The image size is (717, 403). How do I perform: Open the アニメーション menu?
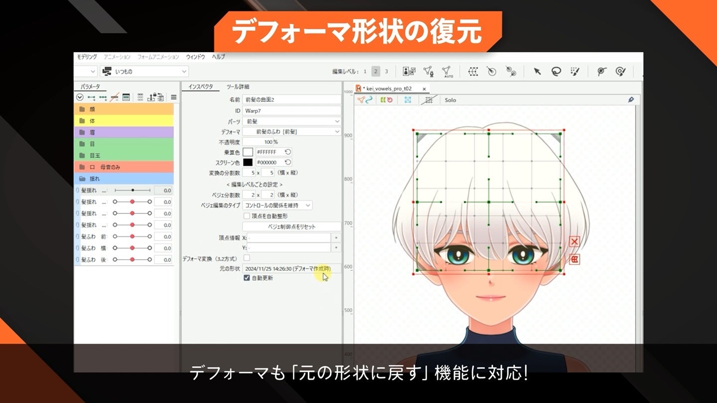(117, 57)
